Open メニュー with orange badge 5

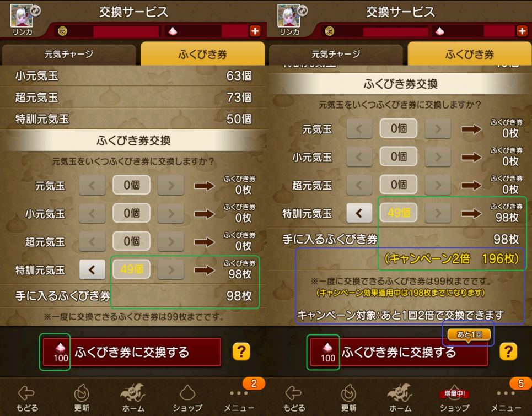pyautogui.click(x=506, y=397)
